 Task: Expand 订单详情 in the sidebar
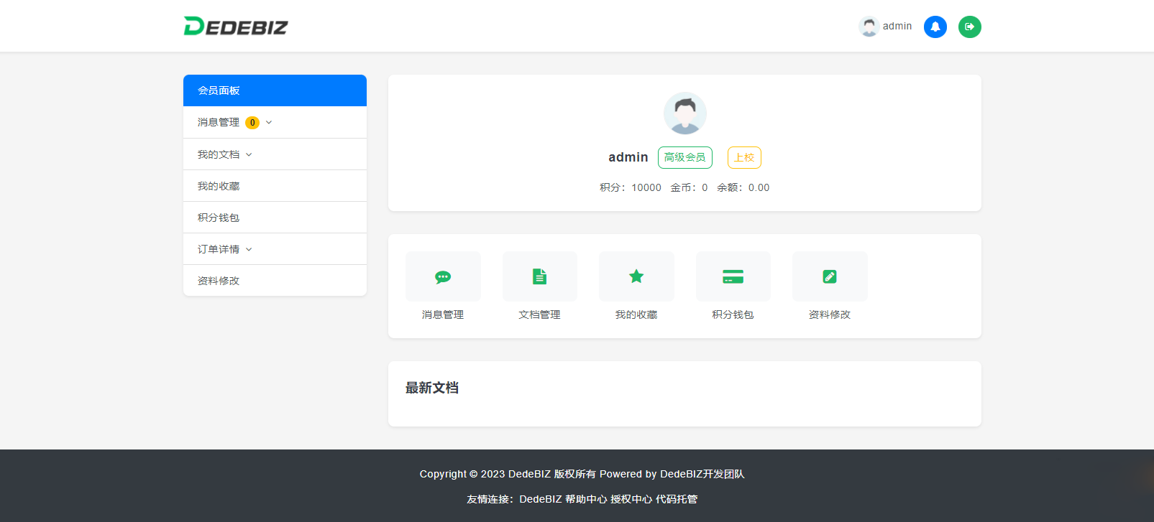pos(275,249)
